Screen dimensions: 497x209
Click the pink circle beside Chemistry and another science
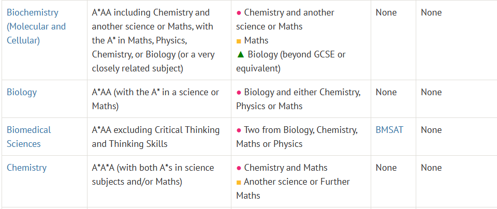[239, 13]
